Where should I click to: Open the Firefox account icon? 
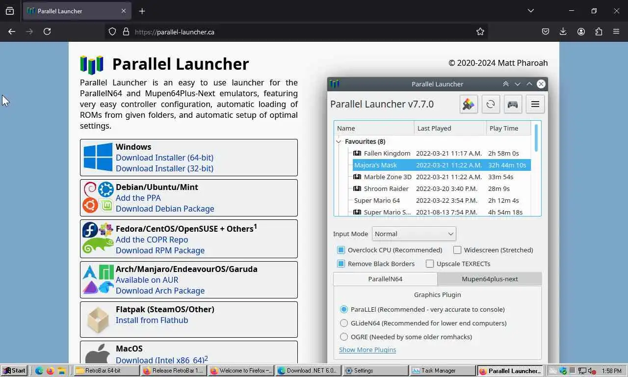581,31
